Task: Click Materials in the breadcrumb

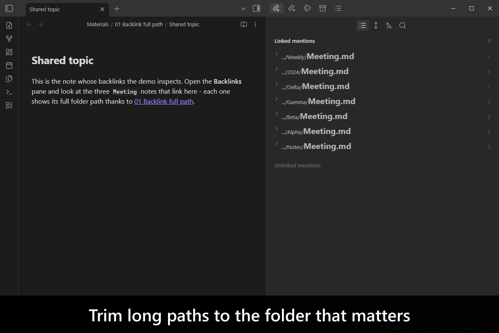Action: point(98,25)
